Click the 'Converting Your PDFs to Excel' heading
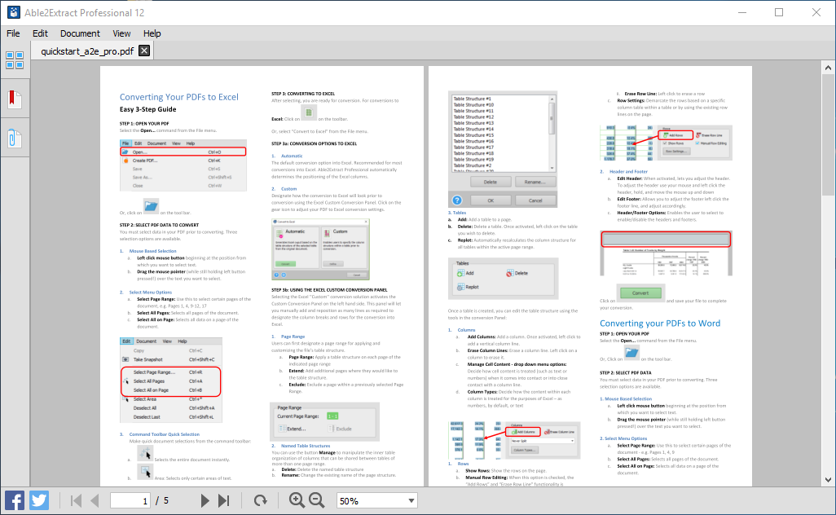 pyautogui.click(x=179, y=97)
